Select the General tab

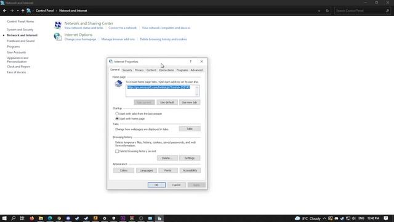tap(115, 70)
